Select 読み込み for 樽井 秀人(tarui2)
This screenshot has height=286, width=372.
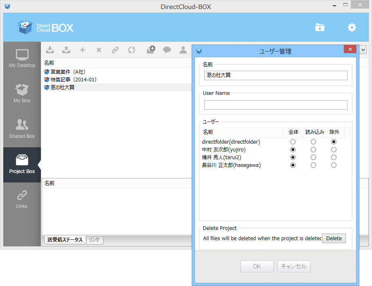point(313,157)
